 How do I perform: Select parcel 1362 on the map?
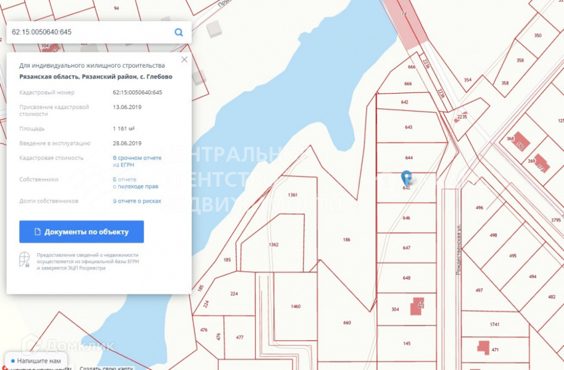pyautogui.click(x=274, y=245)
